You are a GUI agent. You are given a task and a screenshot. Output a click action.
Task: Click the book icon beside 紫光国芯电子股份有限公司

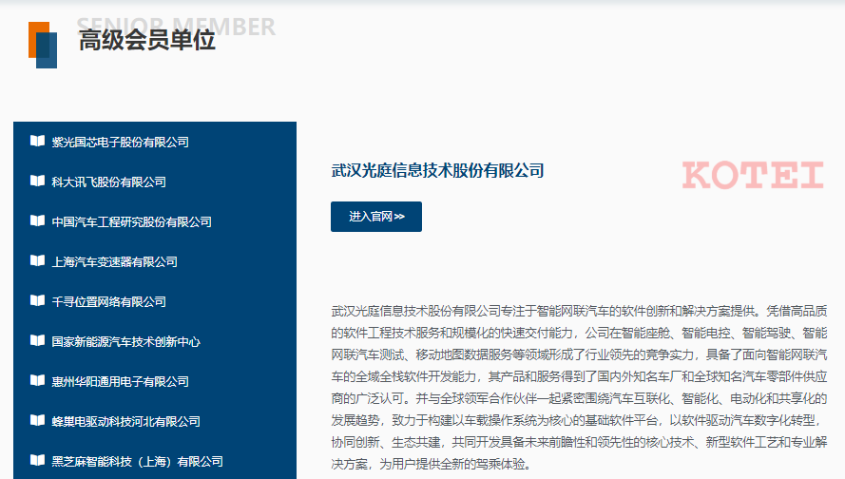pos(37,142)
